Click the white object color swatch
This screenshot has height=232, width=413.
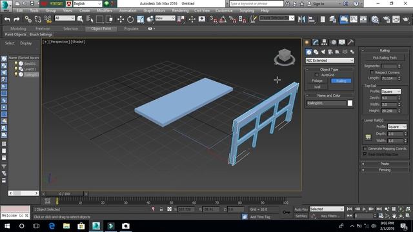(350, 103)
